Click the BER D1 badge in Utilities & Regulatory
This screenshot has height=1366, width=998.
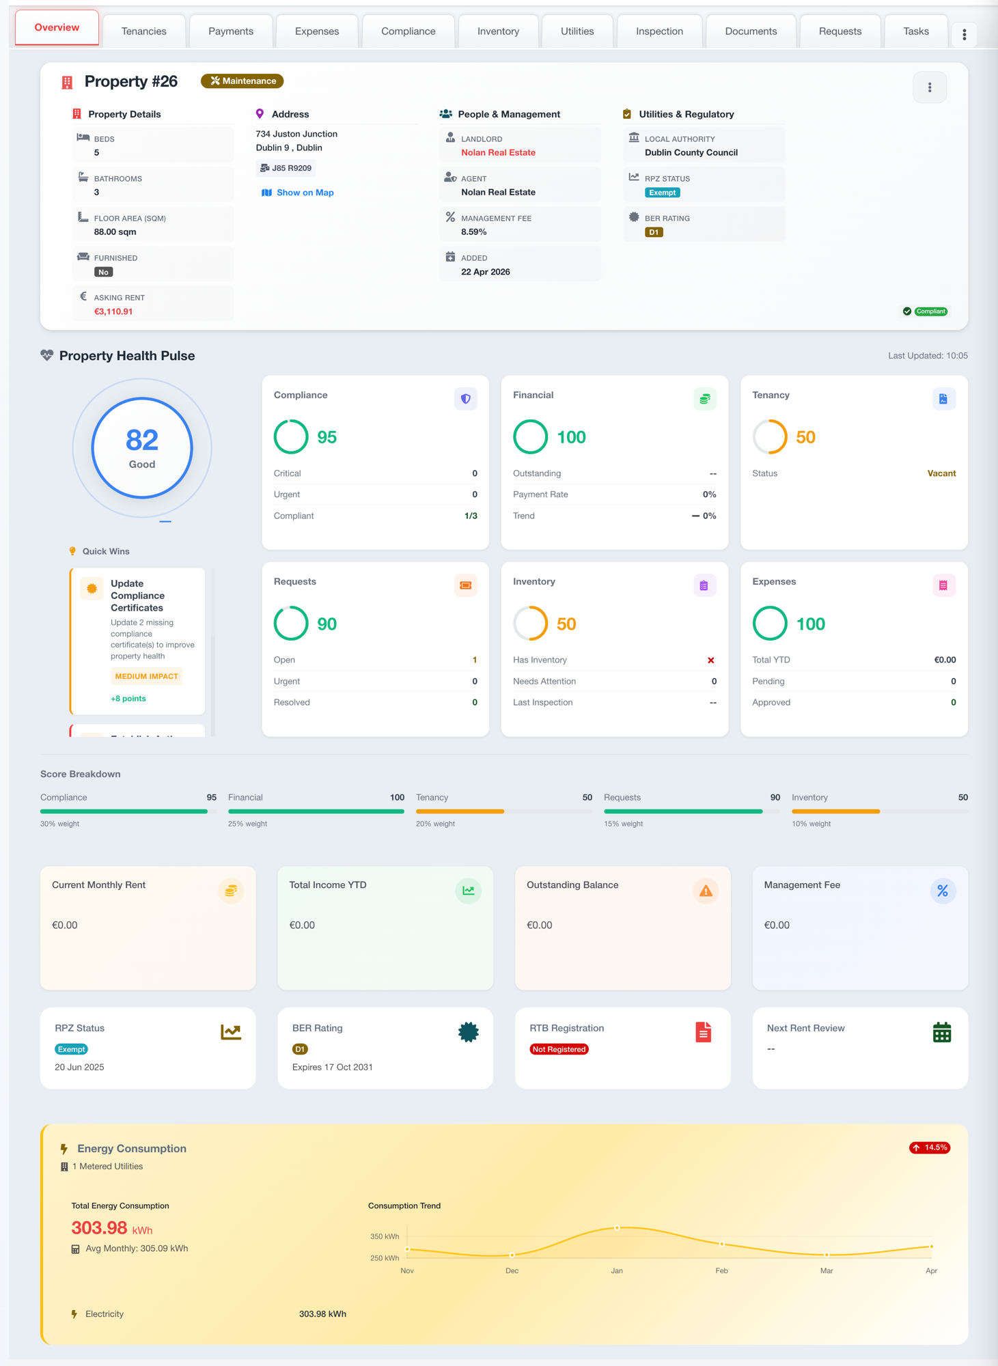[x=654, y=232]
